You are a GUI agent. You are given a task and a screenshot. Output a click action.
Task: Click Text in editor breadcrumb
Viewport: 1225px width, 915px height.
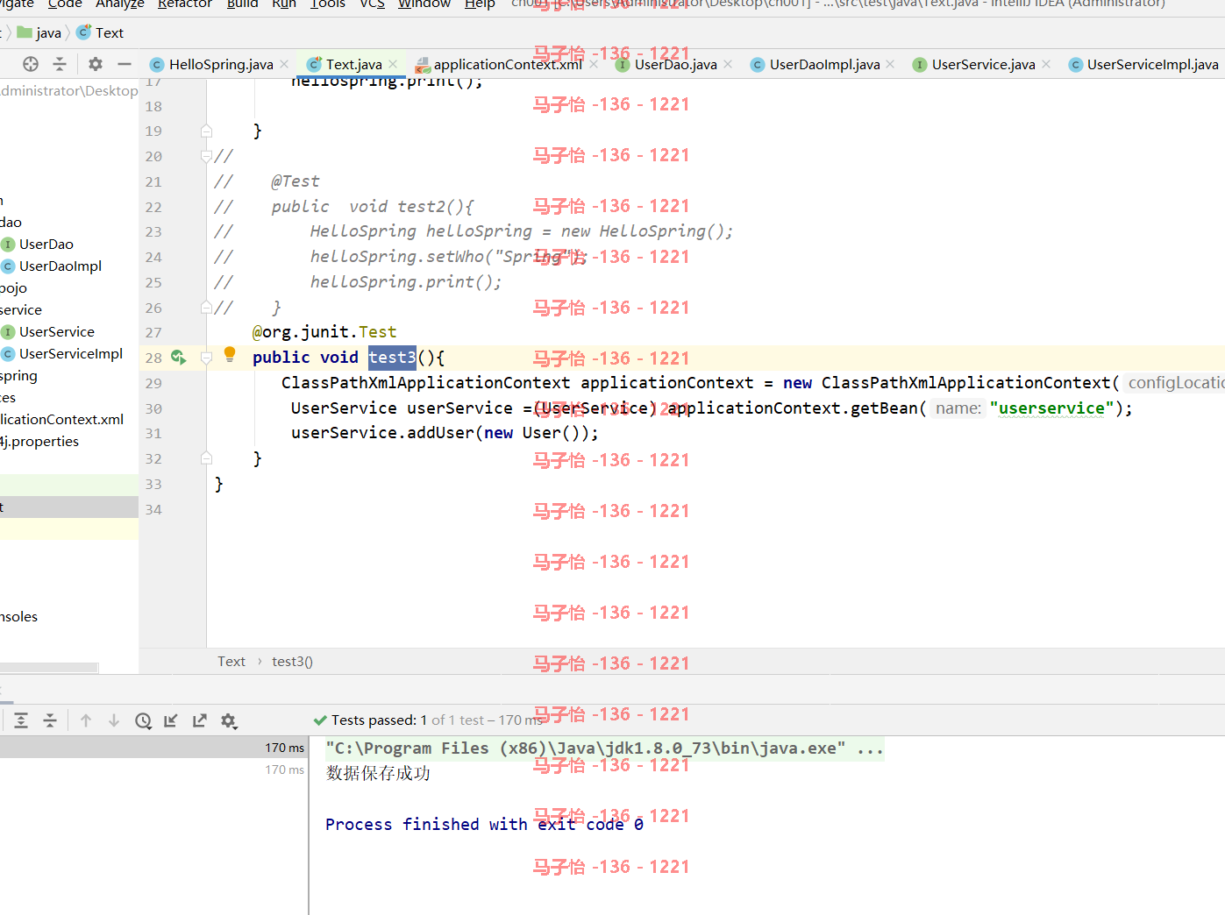point(231,662)
